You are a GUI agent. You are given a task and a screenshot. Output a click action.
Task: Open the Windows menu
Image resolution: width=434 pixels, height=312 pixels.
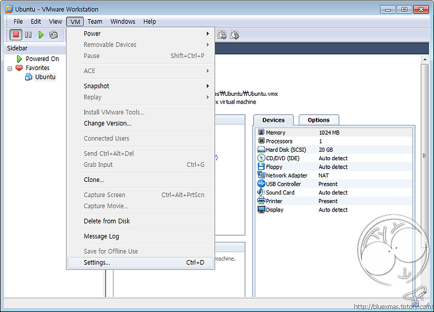[x=122, y=21]
